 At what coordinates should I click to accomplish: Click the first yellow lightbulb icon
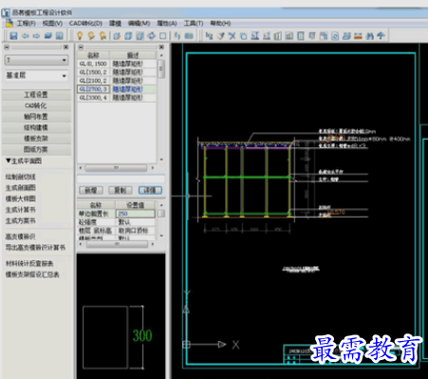(80, 36)
